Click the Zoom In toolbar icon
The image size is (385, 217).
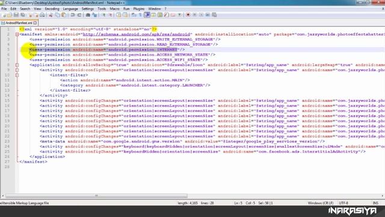(x=104, y=15)
